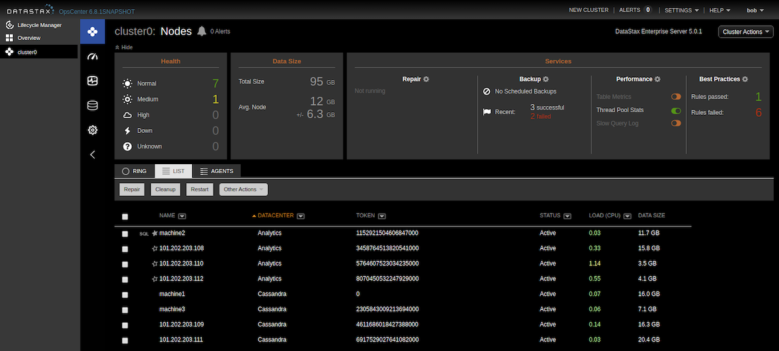Click the alerts bell icon
Image resolution: width=779 pixels, height=351 pixels.
pyautogui.click(x=202, y=31)
